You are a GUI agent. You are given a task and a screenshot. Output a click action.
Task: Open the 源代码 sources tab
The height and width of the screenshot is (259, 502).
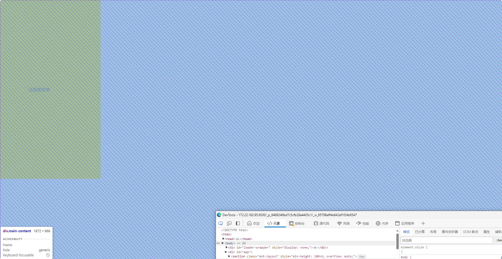click(x=321, y=223)
